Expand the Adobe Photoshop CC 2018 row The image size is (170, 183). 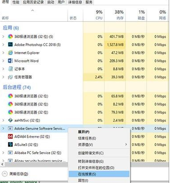[x=3, y=44]
